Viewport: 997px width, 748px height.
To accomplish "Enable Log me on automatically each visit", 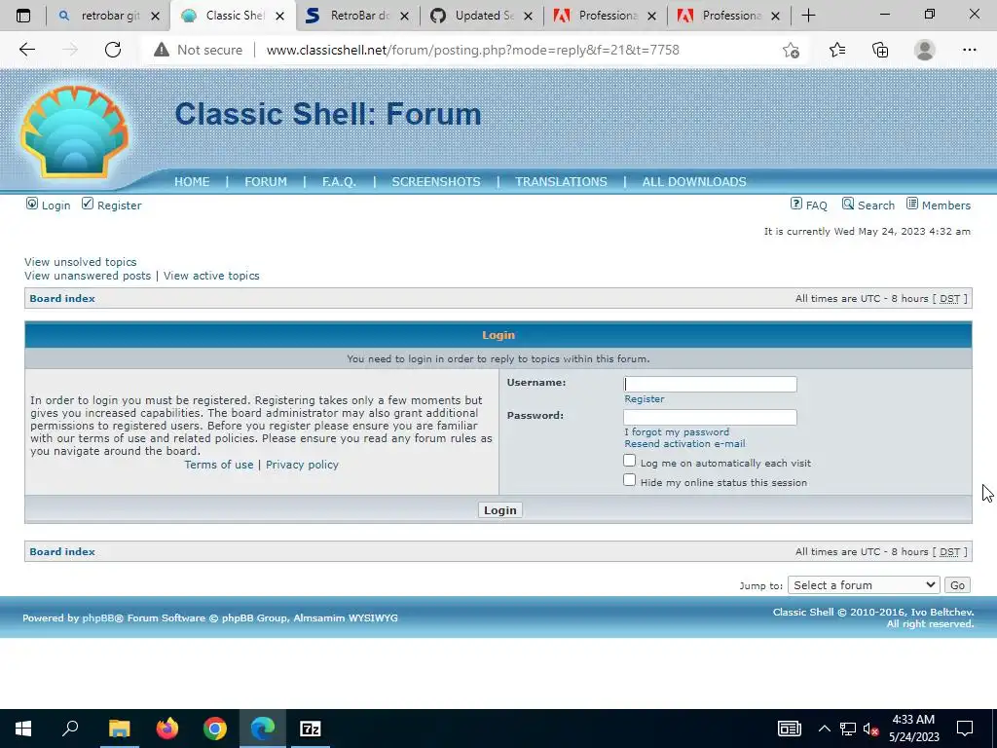I will click(x=630, y=461).
